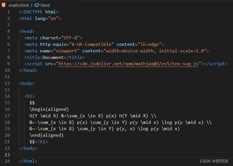The width and height of the screenshot is (233, 166).
Task: Click the HTML5 file icon in breadcrumb
Action: 3,5
